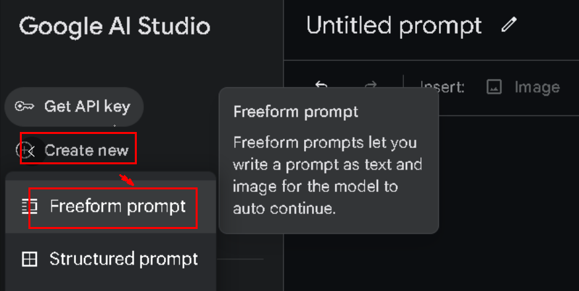Click the Freeform prompt tooltip heading
This screenshot has width=579, height=291.
coord(295,112)
